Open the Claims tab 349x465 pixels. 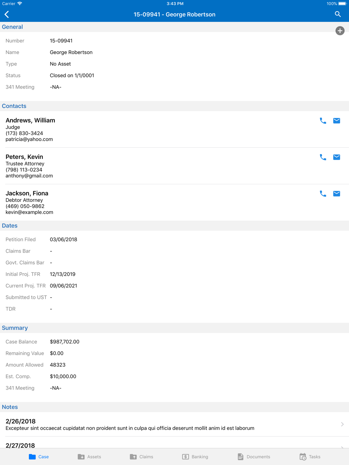pyautogui.click(x=141, y=457)
